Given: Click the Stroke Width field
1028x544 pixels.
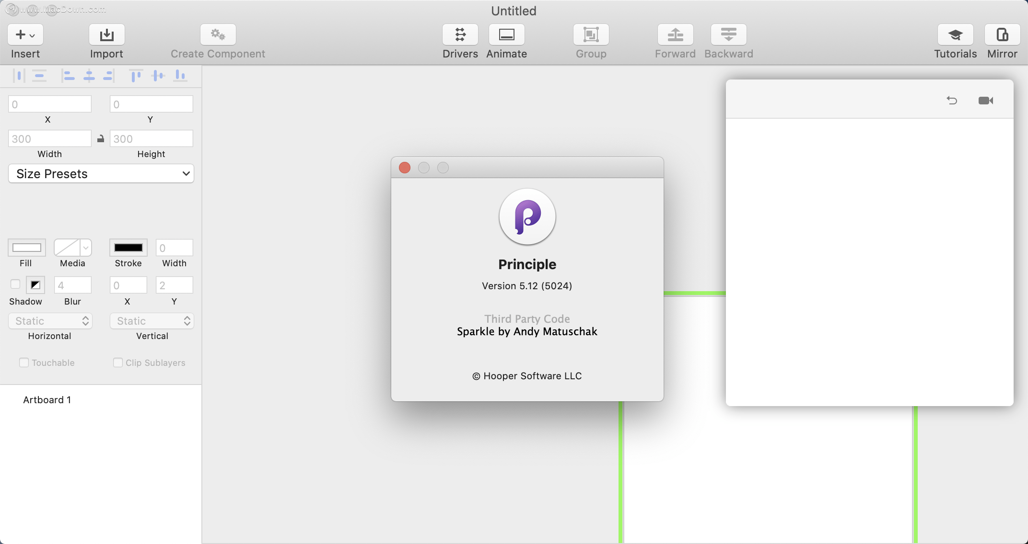Looking at the screenshot, I should coord(175,248).
